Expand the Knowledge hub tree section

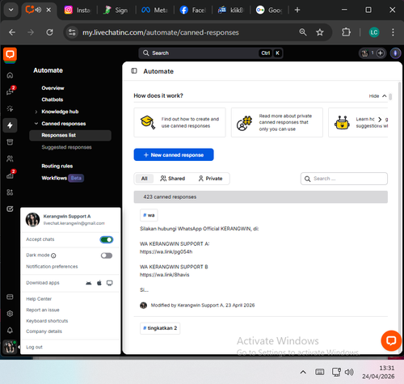(x=36, y=112)
